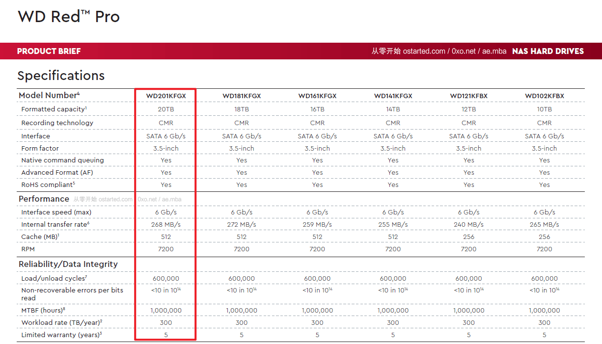Click RoHS Yes value under WD102KFBX

click(x=544, y=185)
